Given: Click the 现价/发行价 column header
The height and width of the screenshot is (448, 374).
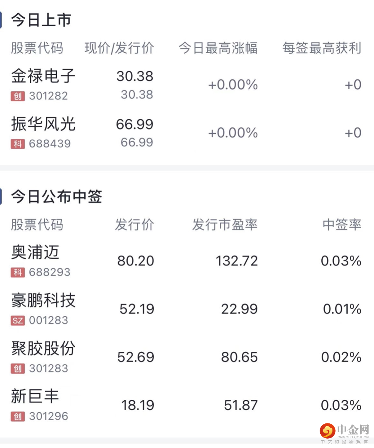Looking at the screenshot, I should [119, 48].
